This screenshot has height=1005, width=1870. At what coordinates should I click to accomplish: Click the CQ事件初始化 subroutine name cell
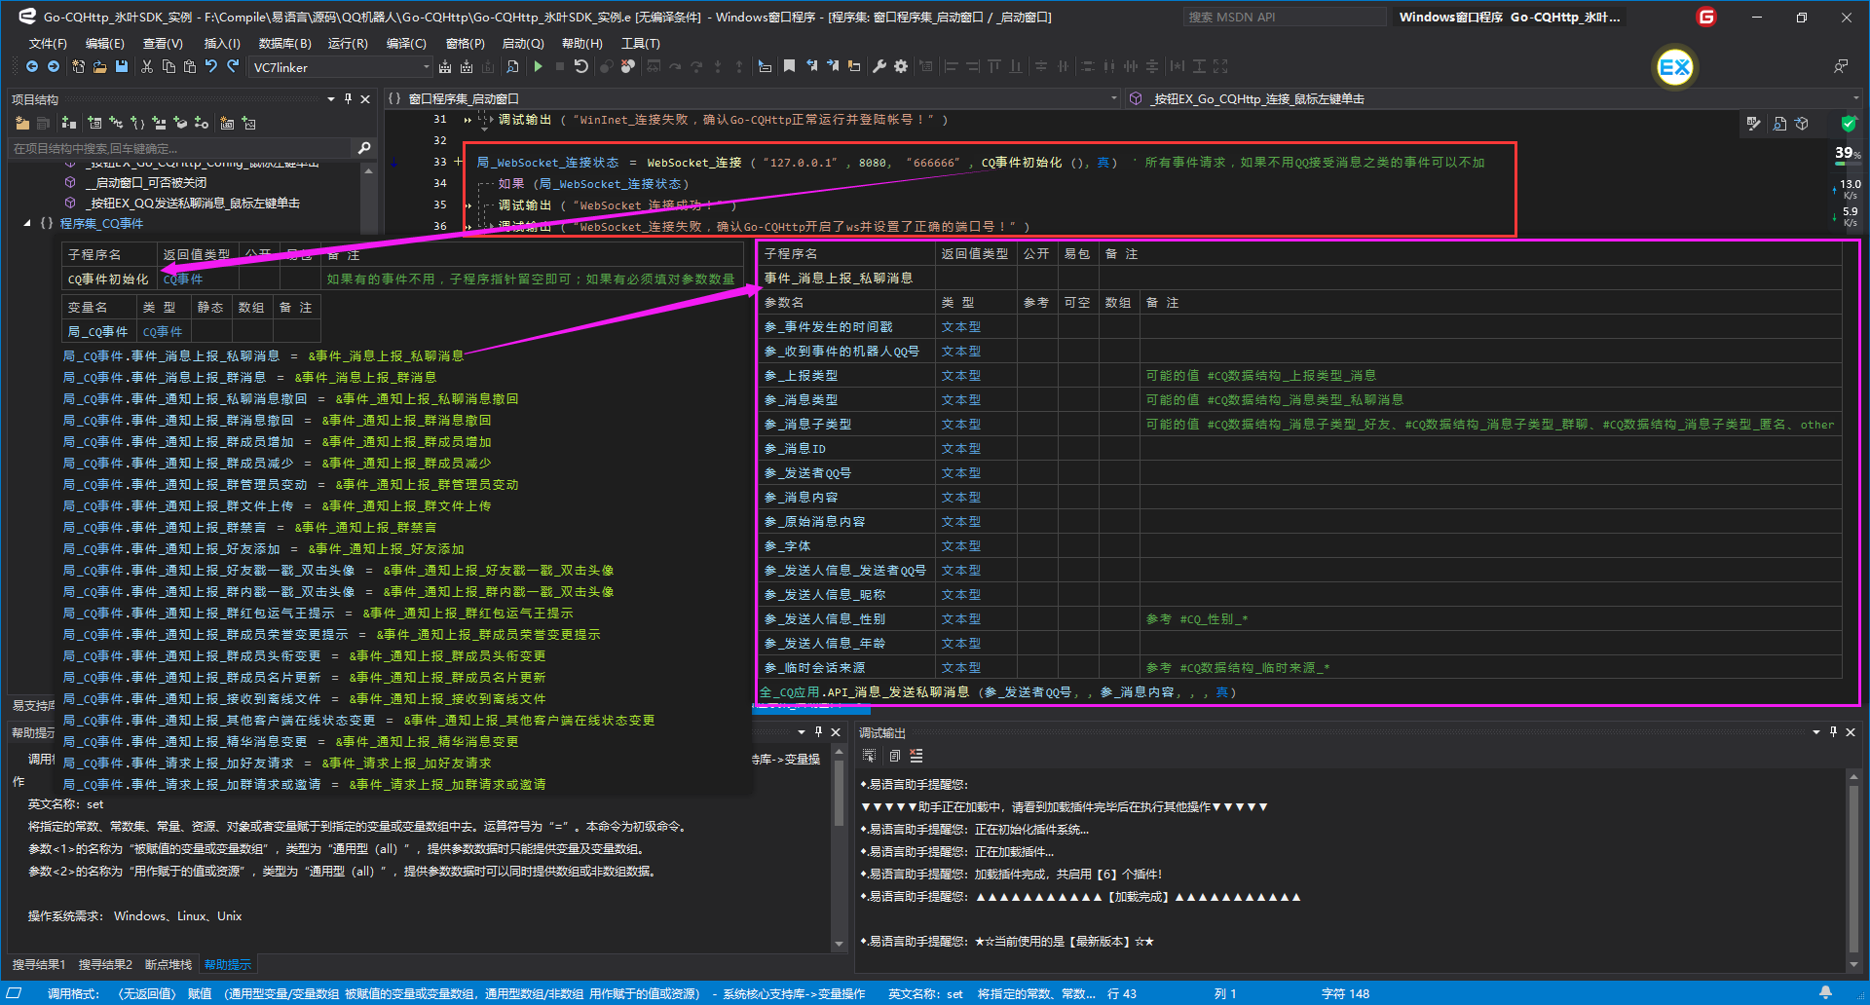108,279
